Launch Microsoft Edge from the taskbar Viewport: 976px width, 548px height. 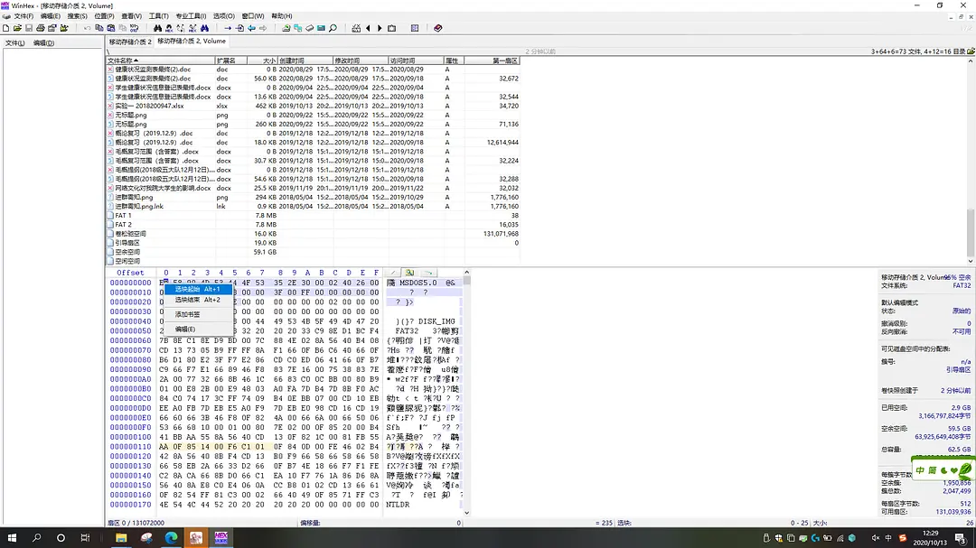click(171, 538)
